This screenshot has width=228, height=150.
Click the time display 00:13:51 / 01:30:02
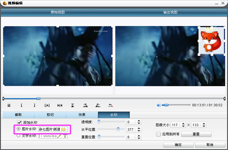tap(207, 105)
